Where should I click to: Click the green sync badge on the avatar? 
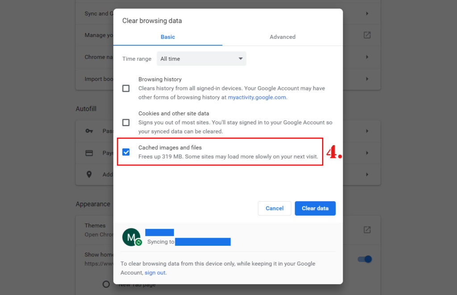pos(138,243)
